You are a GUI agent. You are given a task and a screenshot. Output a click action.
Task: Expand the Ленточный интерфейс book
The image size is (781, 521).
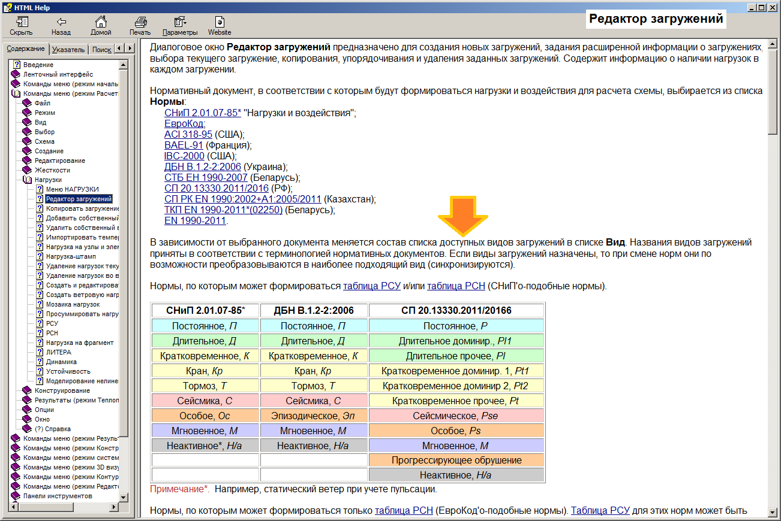pos(16,74)
